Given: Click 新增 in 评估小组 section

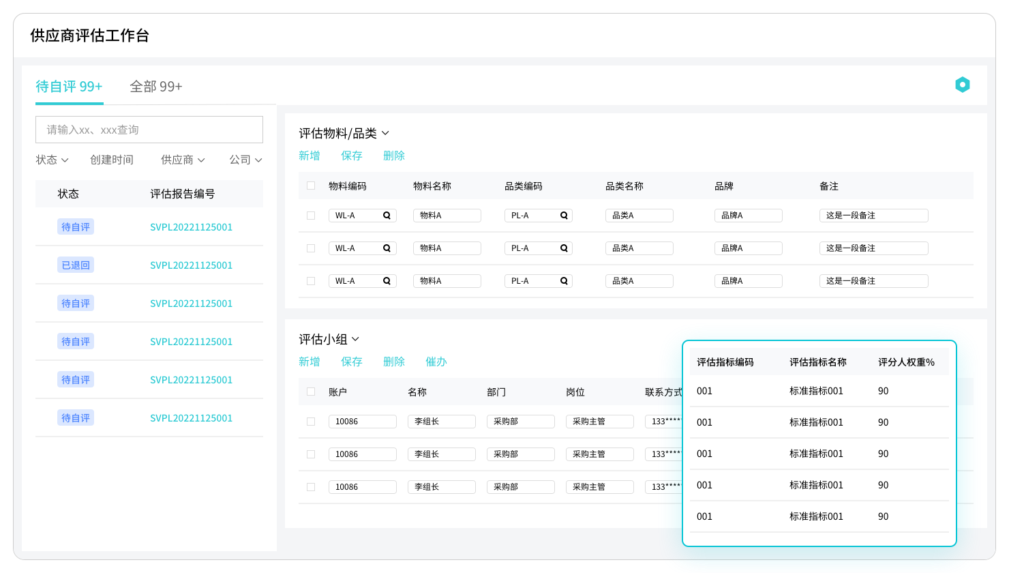Looking at the screenshot, I should (x=310, y=362).
